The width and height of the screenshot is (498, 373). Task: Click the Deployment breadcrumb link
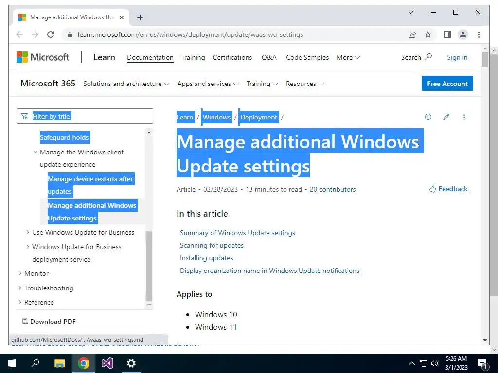click(259, 117)
